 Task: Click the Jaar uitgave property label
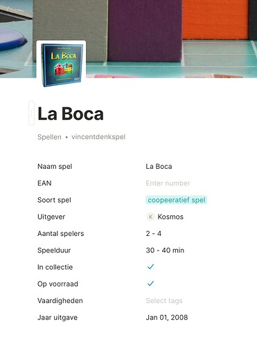pyautogui.click(x=57, y=318)
